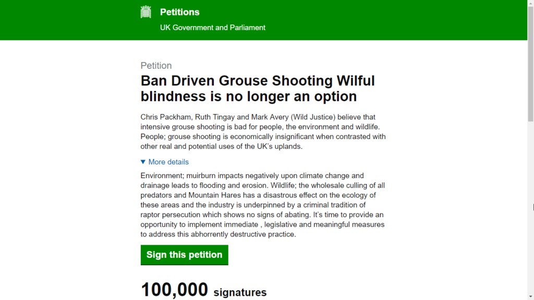
Task: Click the portcullis crown logo icon
Action: (x=146, y=12)
